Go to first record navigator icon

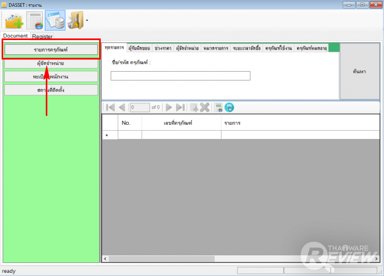pos(110,107)
